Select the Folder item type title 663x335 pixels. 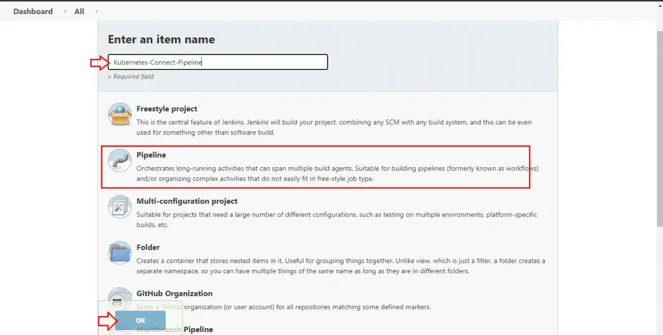click(148, 247)
